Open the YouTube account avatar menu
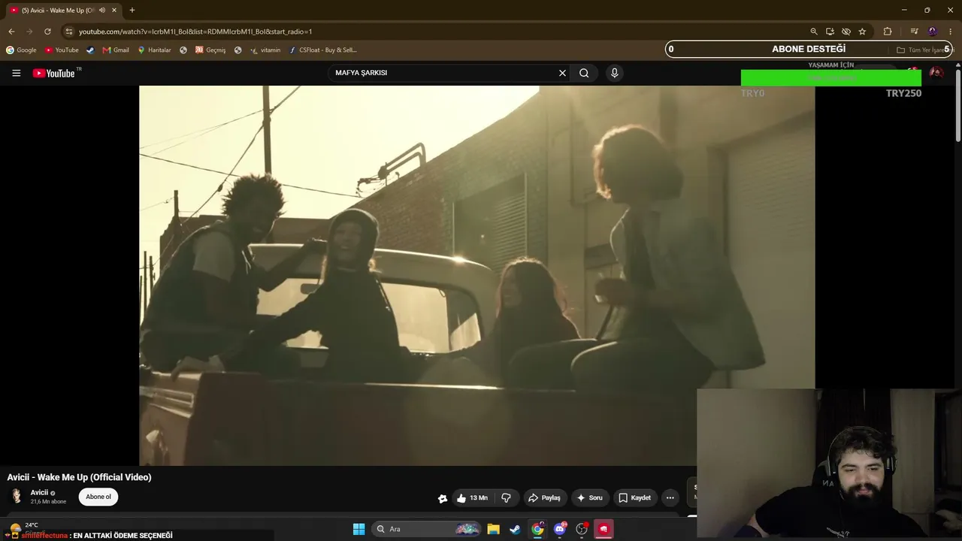This screenshot has height=541, width=962. click(936, 73)
